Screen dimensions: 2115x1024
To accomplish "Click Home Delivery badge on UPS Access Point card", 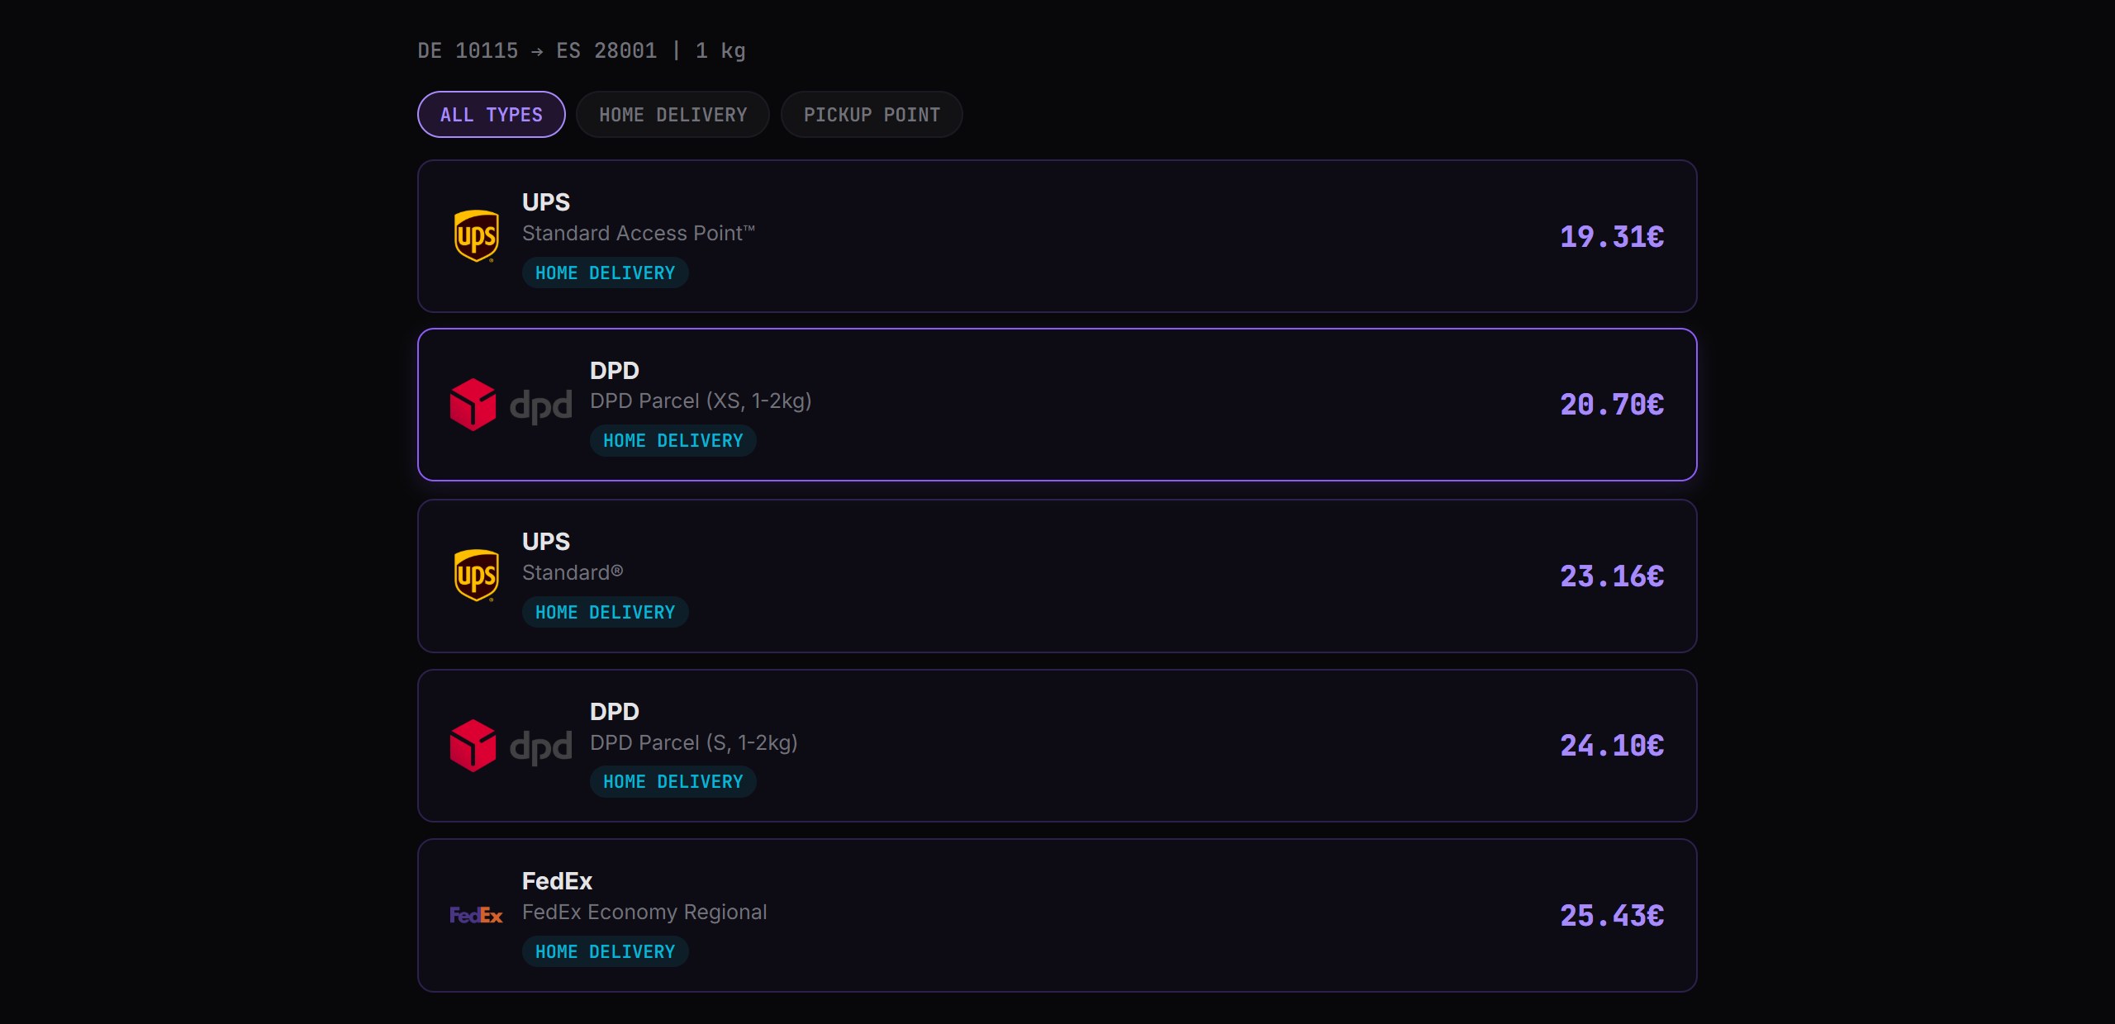I will point(605,273).
